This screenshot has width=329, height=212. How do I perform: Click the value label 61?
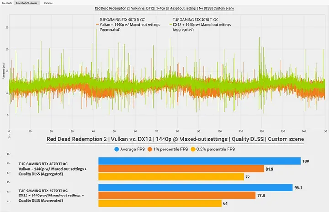point(225,203)
